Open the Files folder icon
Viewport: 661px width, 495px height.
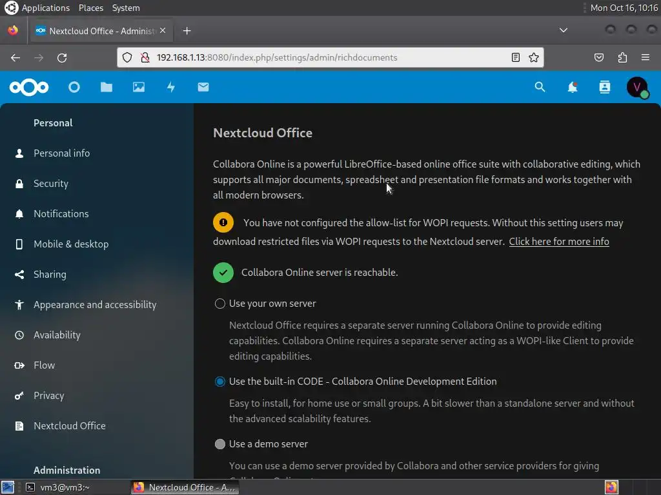pos(107,87)
